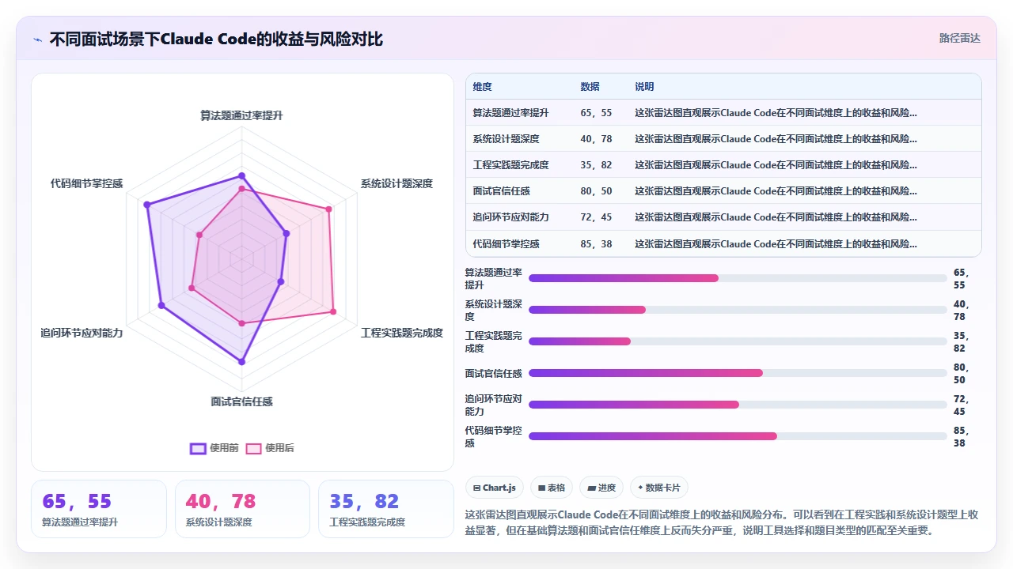The height and width of the screenshot is (569, 1013).
Task: Click the radar axis label 算法题通过率提升
Action: pos(241,115)
